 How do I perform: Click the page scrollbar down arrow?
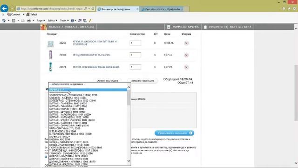point(296,163)
